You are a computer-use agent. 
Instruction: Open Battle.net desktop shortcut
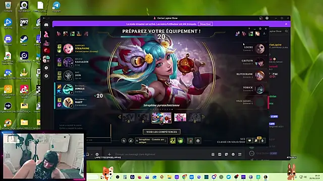[x=8, y=24]
